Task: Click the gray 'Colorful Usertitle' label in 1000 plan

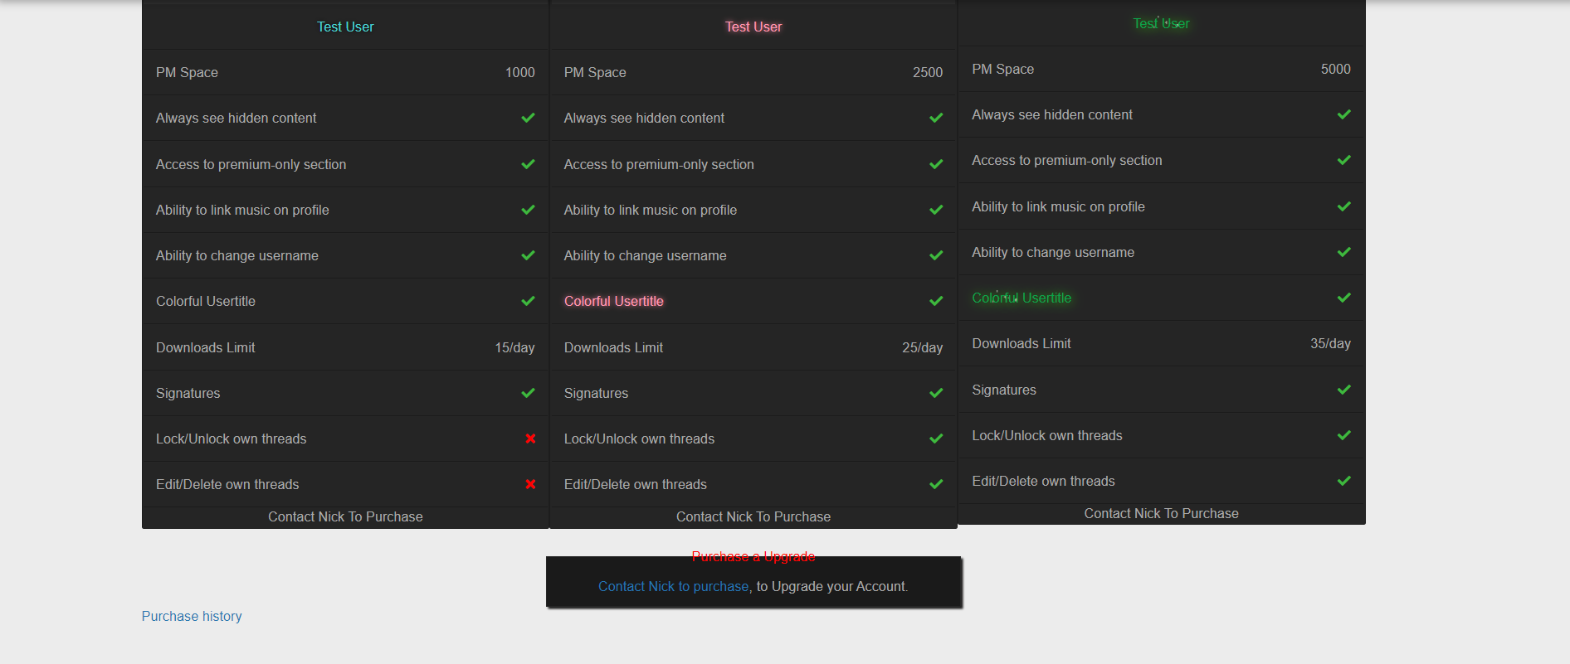Action: pyautogui.click(x=206, y=301)
